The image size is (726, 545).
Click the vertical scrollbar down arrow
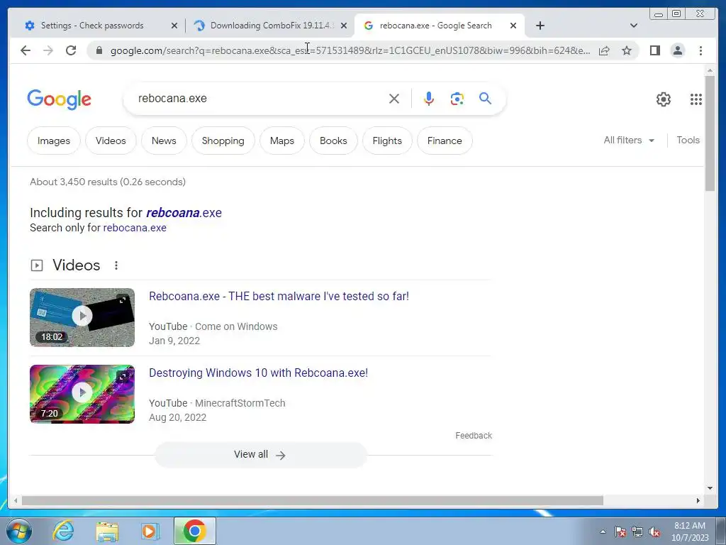click(x=710, y=488)
